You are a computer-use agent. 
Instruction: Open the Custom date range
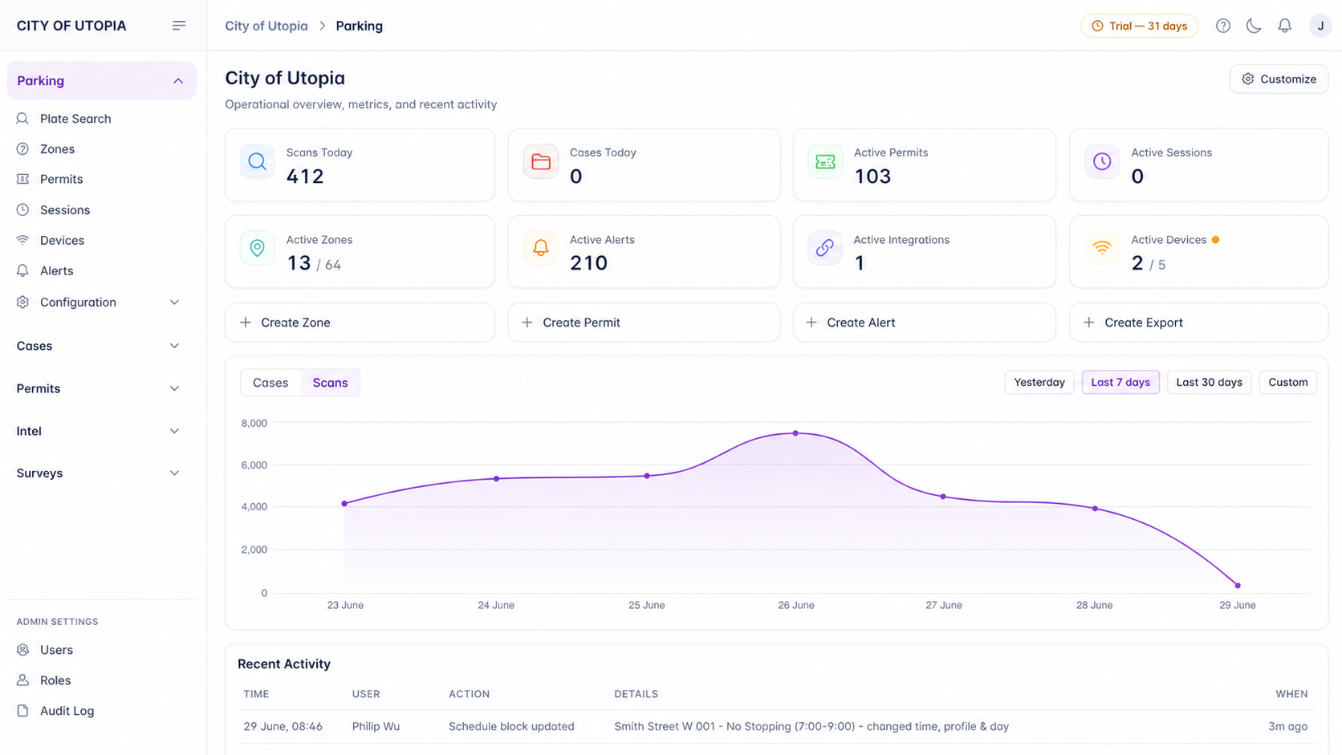pyautogui.click(x=1288, y=382)
